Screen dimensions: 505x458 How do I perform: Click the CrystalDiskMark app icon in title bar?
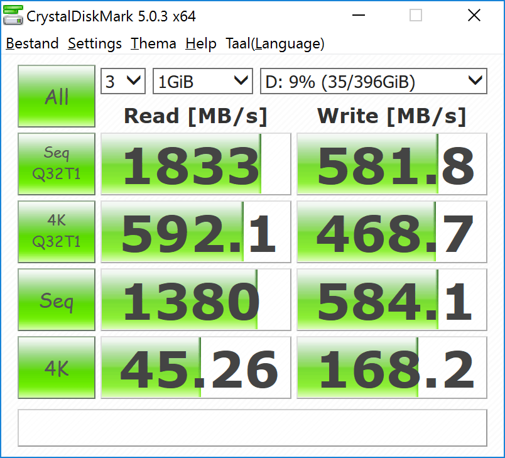[x=13, y=15]
